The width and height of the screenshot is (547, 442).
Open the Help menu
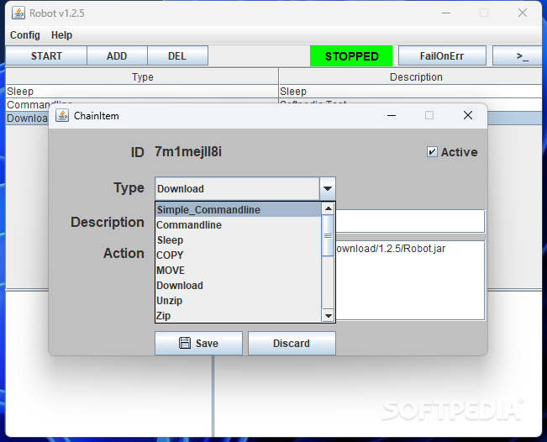[x=61, y=35]
